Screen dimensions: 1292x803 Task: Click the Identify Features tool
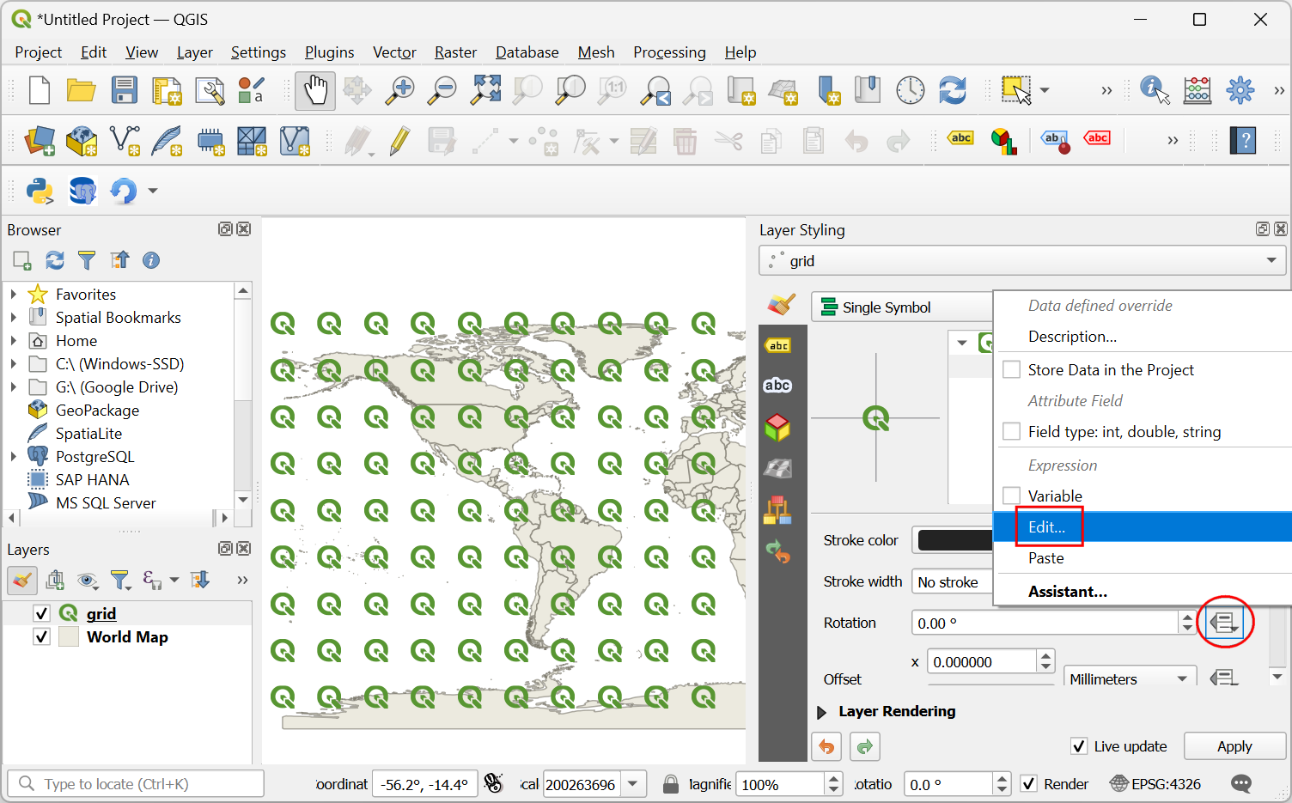point(1154,91)
